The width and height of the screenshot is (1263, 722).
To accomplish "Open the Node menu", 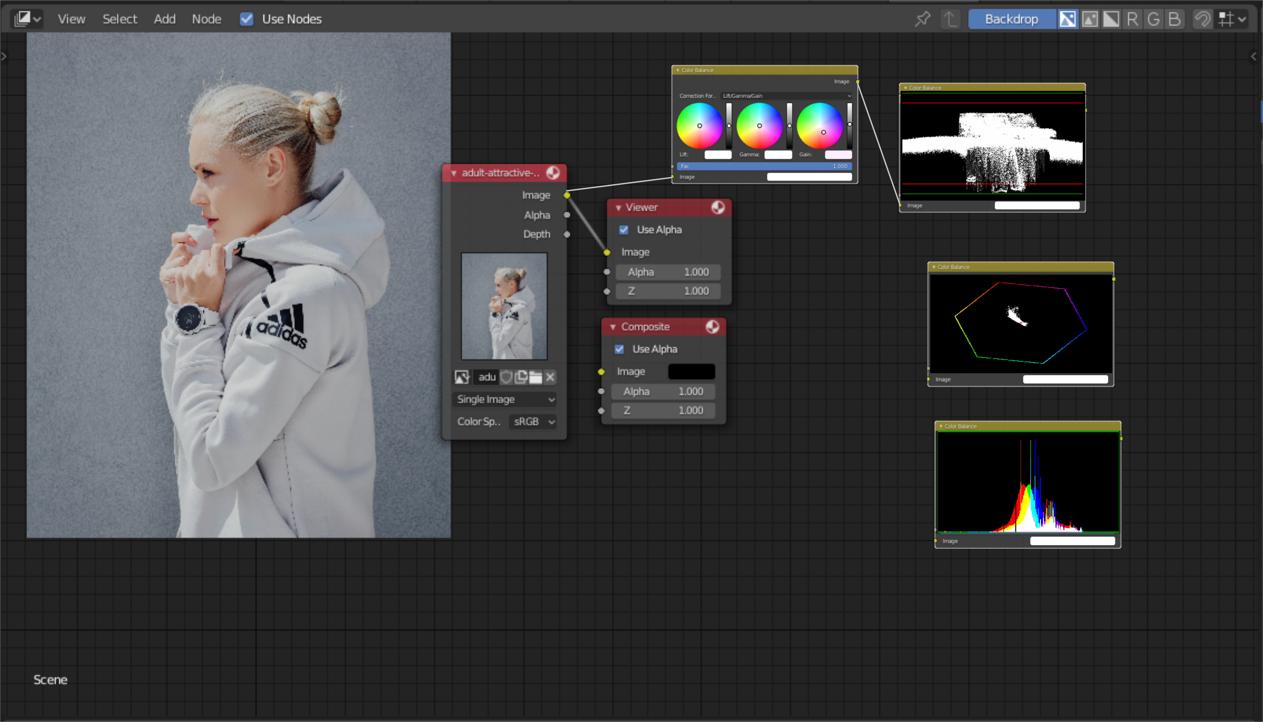I will [206, 19].
